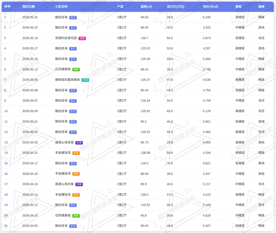Image resolution: width=276 pixels, height=233 pixels.
Task: Click the date 2026.04.30
Action: [x=30, y=142]
